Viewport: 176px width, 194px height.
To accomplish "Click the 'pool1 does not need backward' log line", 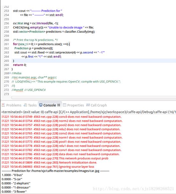I will coord(62,142).
